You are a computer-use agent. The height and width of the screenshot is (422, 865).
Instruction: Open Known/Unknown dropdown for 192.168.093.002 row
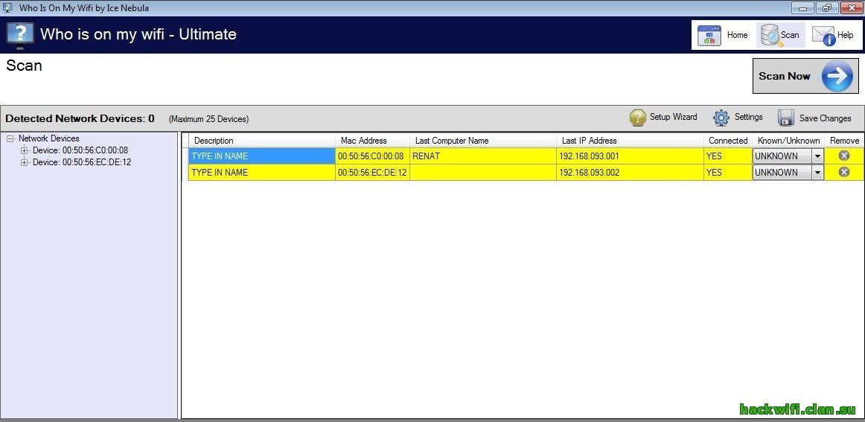[x=817, y=173]
